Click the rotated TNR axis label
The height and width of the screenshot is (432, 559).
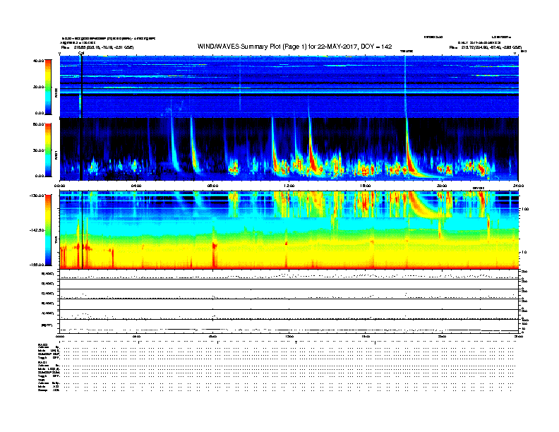point(56,241)
